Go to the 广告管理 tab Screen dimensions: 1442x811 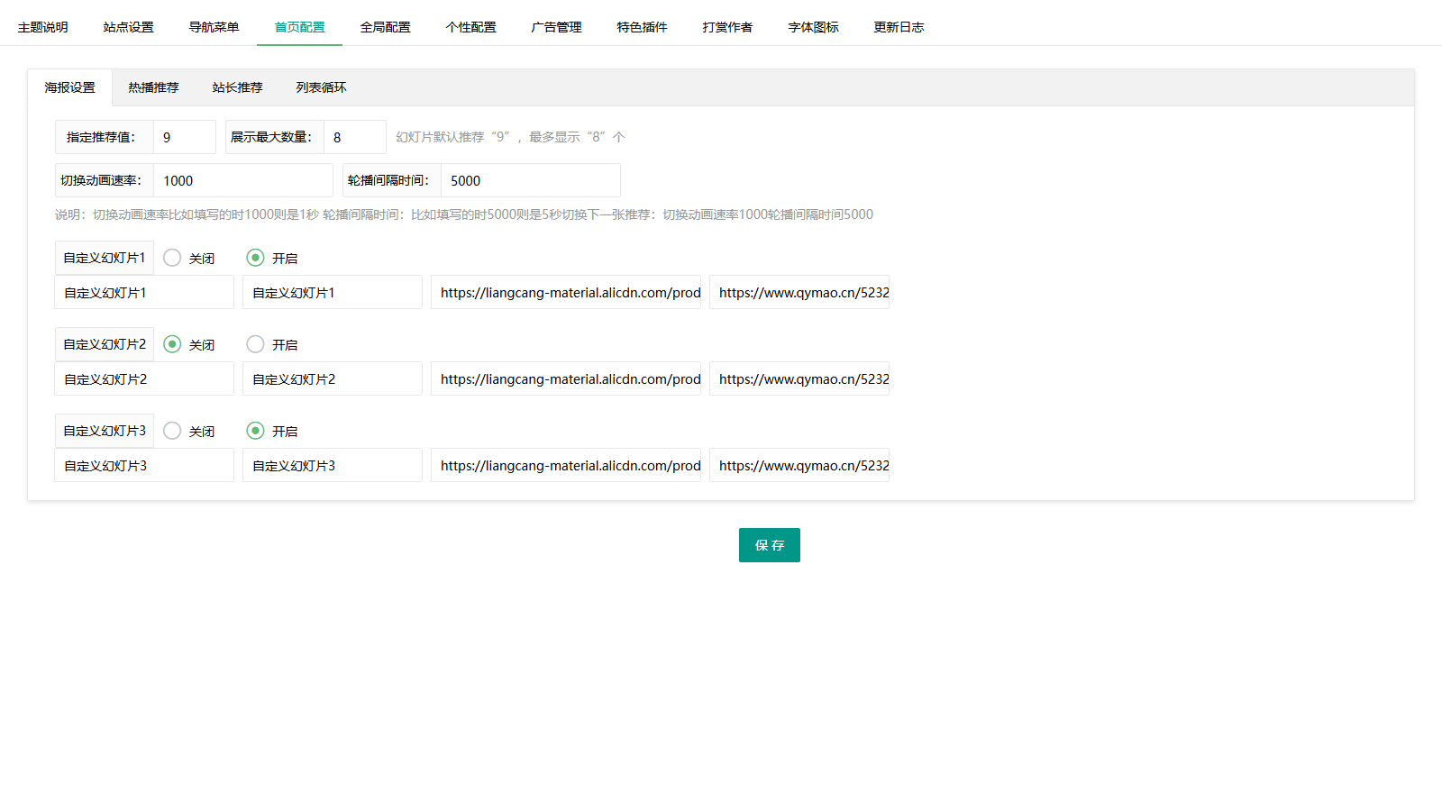[556, 27]
